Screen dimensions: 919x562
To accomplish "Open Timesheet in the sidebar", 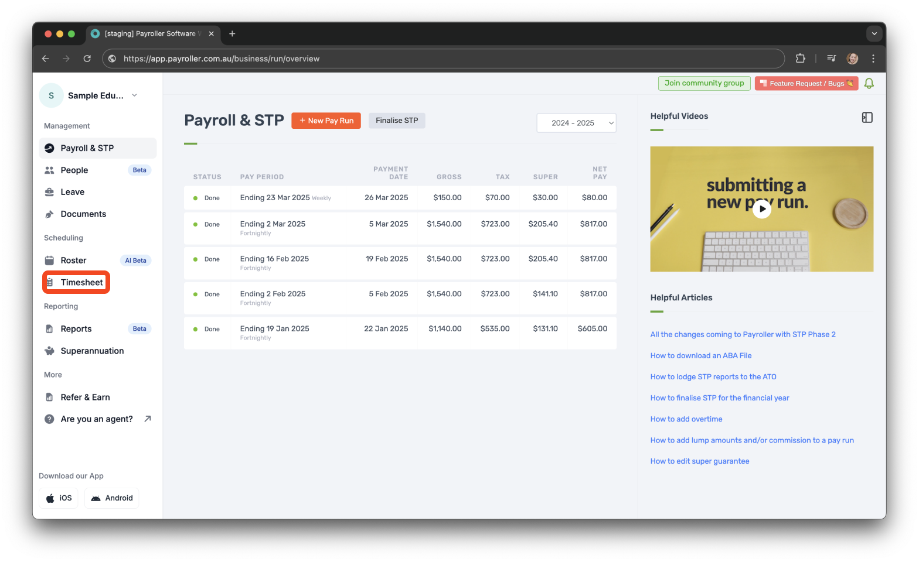I will (x=81, y=283).
